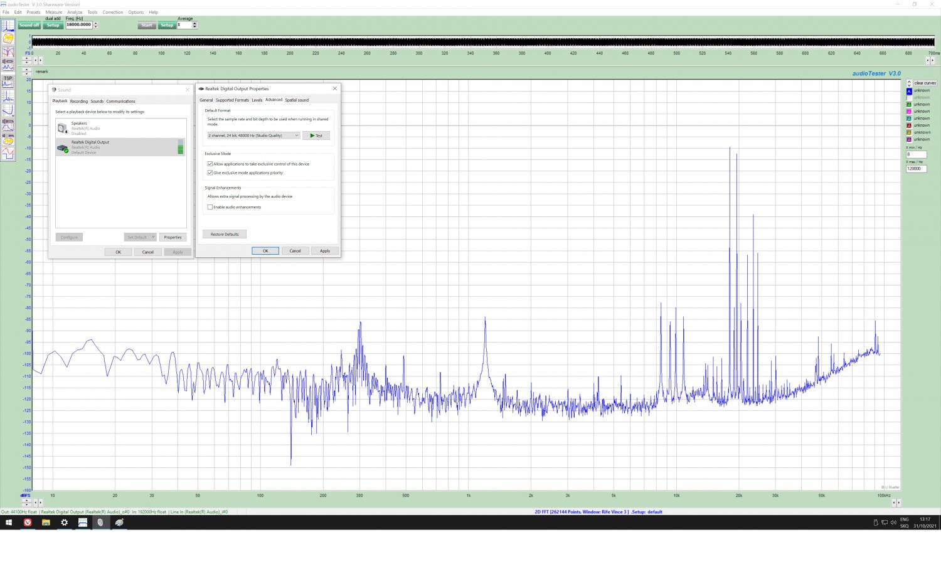Open the Spatial sound tab

[x=297, y=100]
